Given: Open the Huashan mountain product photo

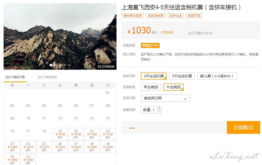Looking at the screenshot, I should 60,37.
